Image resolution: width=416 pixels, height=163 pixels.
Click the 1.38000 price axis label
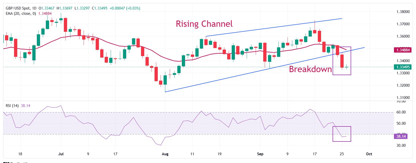point(403,12)
